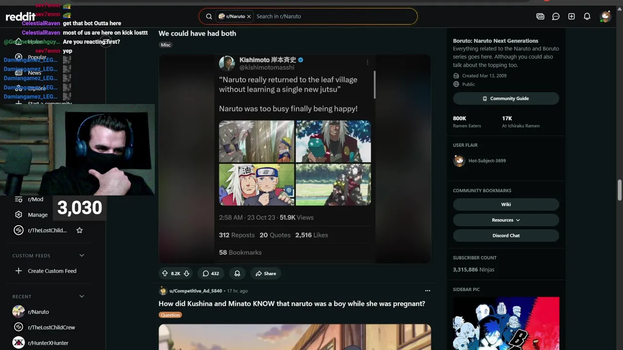Click the user flair avatar icon

(459, 160)
